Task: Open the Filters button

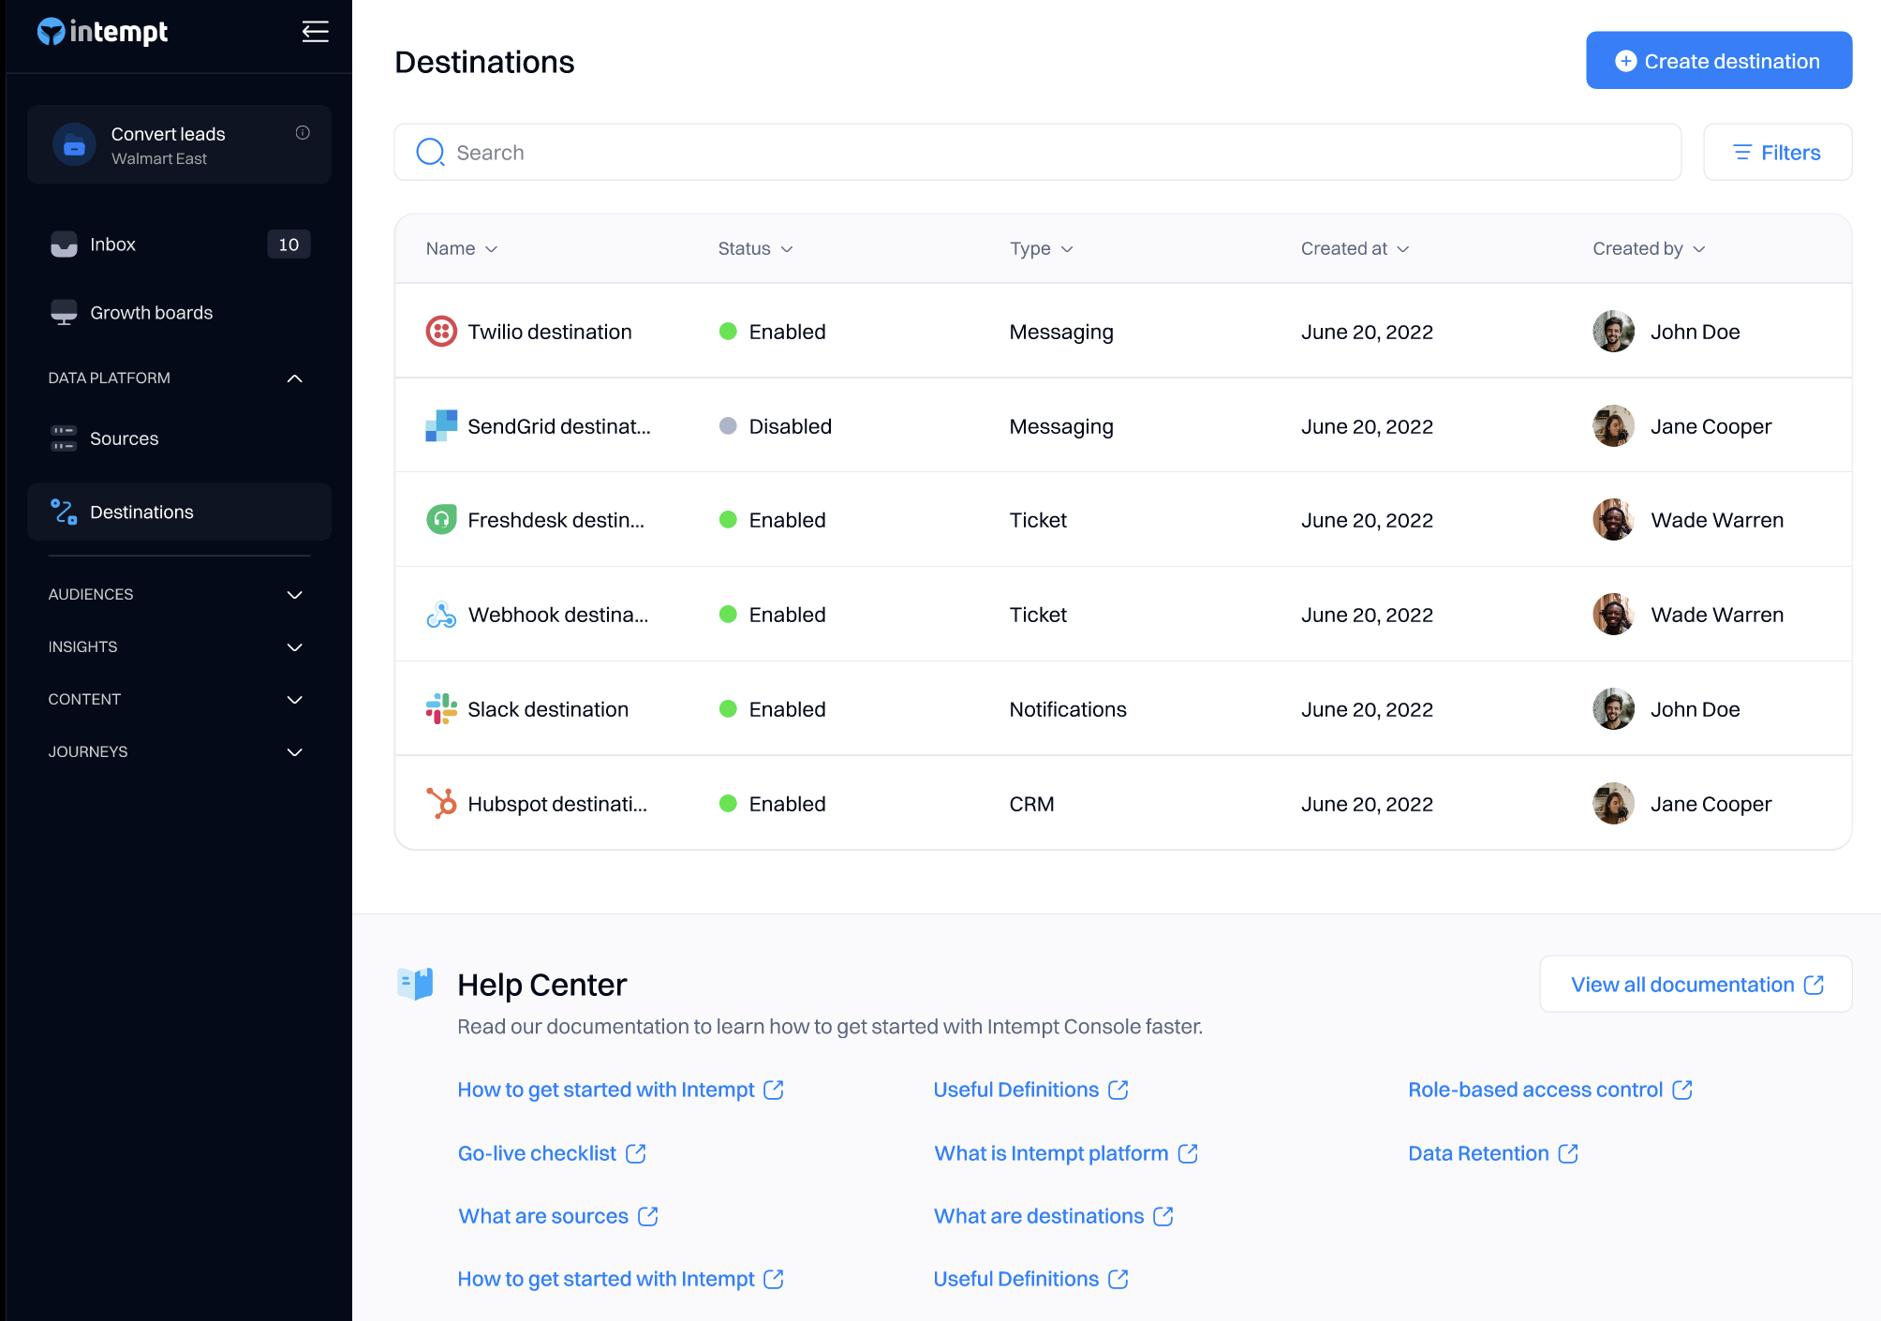Action: pos(1777,153)
